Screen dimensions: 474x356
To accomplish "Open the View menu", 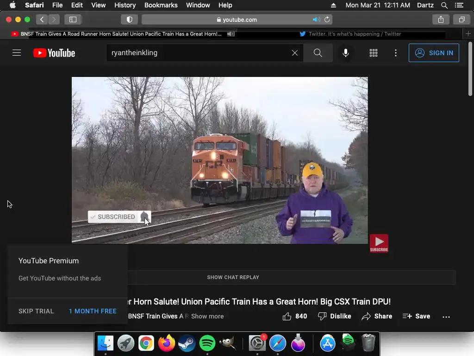I will [x=98, y=5].
